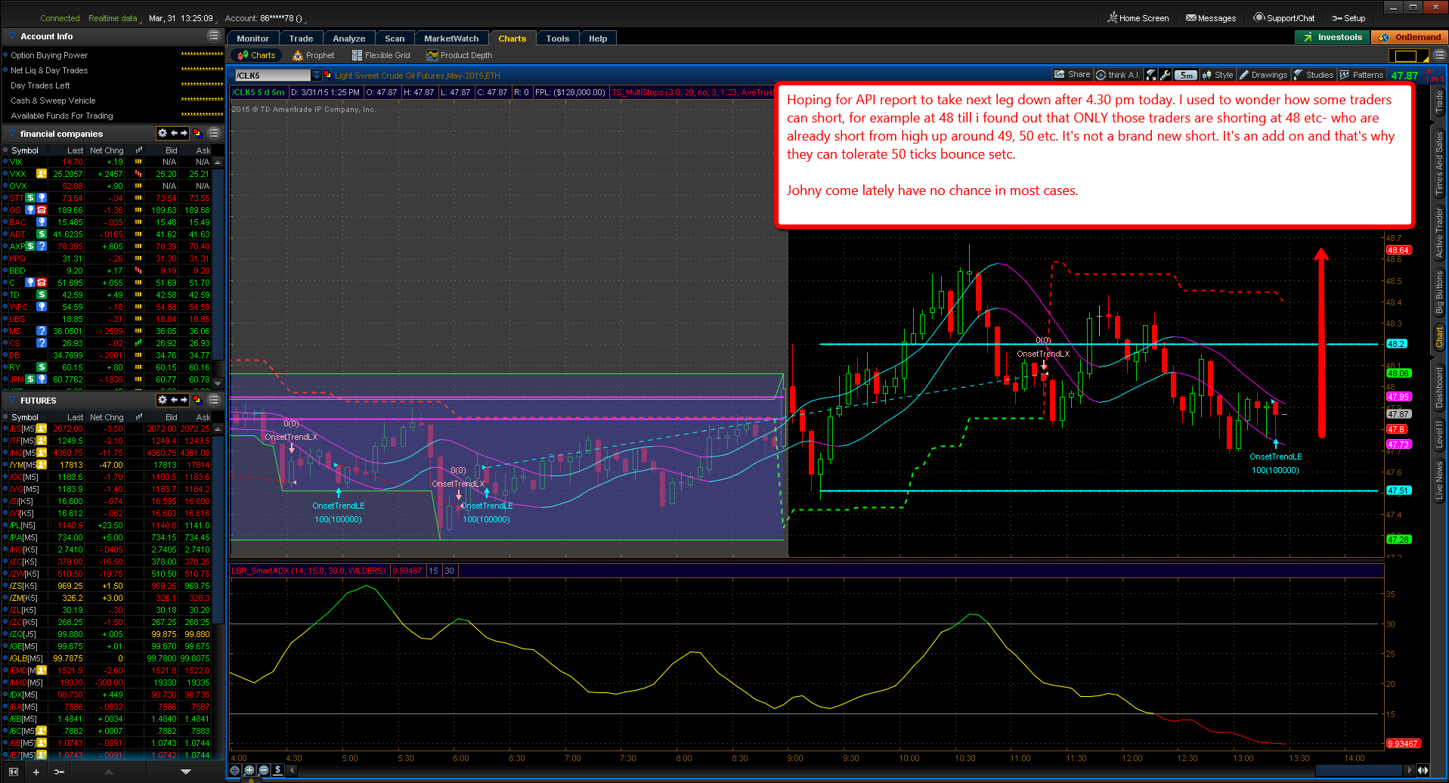Open the chart grid layout selector
Image resolution: width=1449 pixels, height=783 pixels.
pos(1408,56)
